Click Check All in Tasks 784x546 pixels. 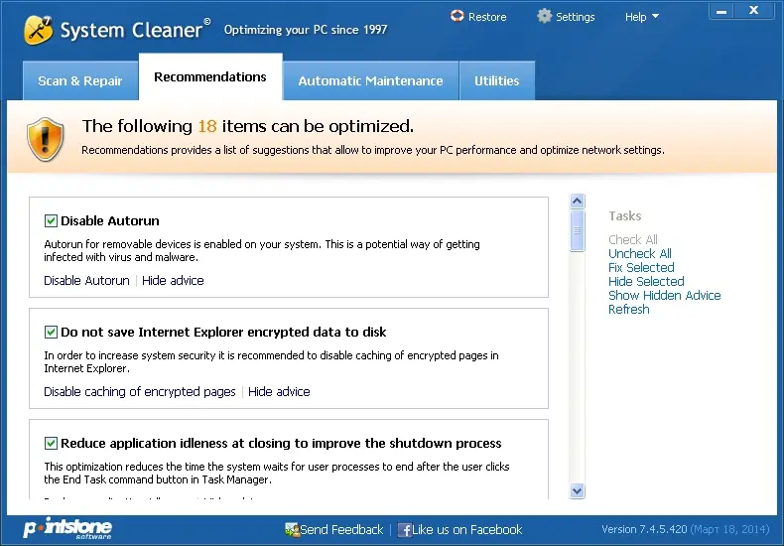[x=633, y=239]
